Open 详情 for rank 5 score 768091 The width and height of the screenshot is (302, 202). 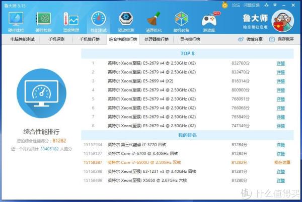281,99
